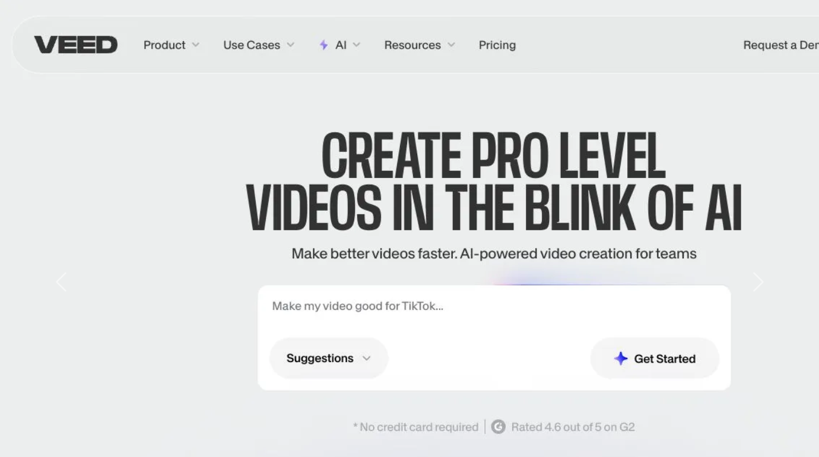This screenshot has height=457, width=819.
Task: Click the G2 logo icon
Action: 499,427
